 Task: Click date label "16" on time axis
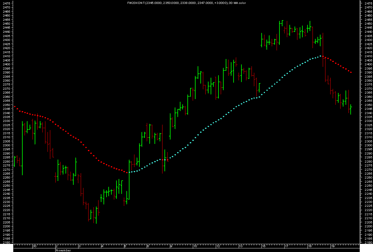pos(263,246)
